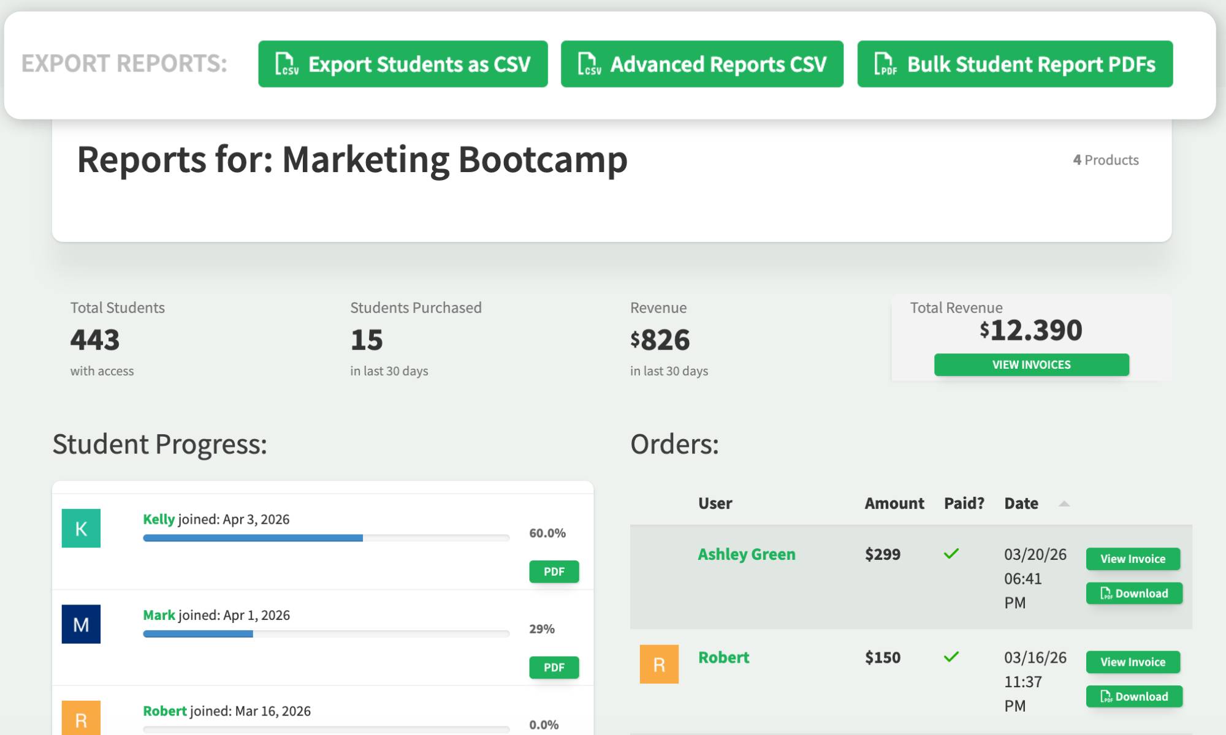Click Kelly's 60.0% percentage
This screenshot has width=1226, height=735.
[547, 533]
